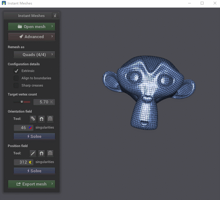Click the red-blue orientation singularities indicator
This screenshot has height=200, width=220.
point(30,128)
